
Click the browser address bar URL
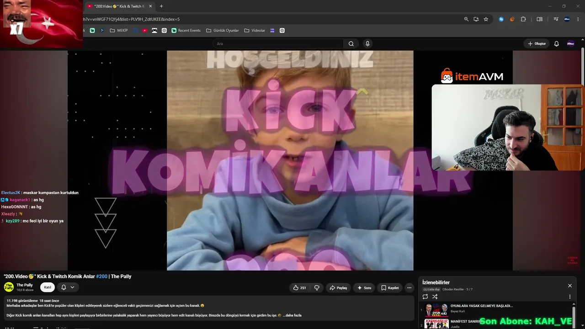click(131, 19)
